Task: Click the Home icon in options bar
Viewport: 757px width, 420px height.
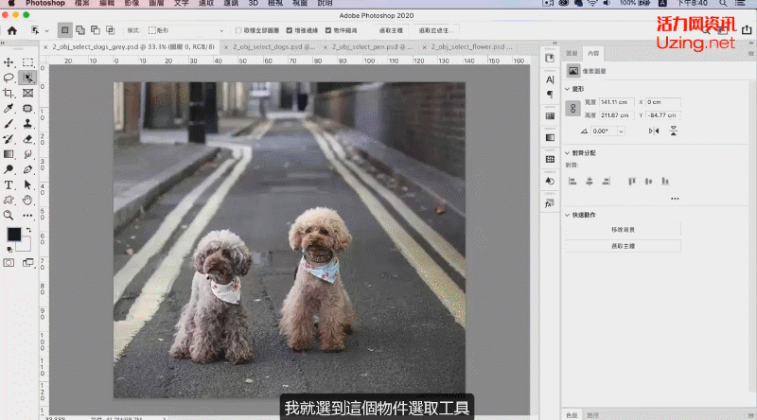Action: (x=12, y=30)
